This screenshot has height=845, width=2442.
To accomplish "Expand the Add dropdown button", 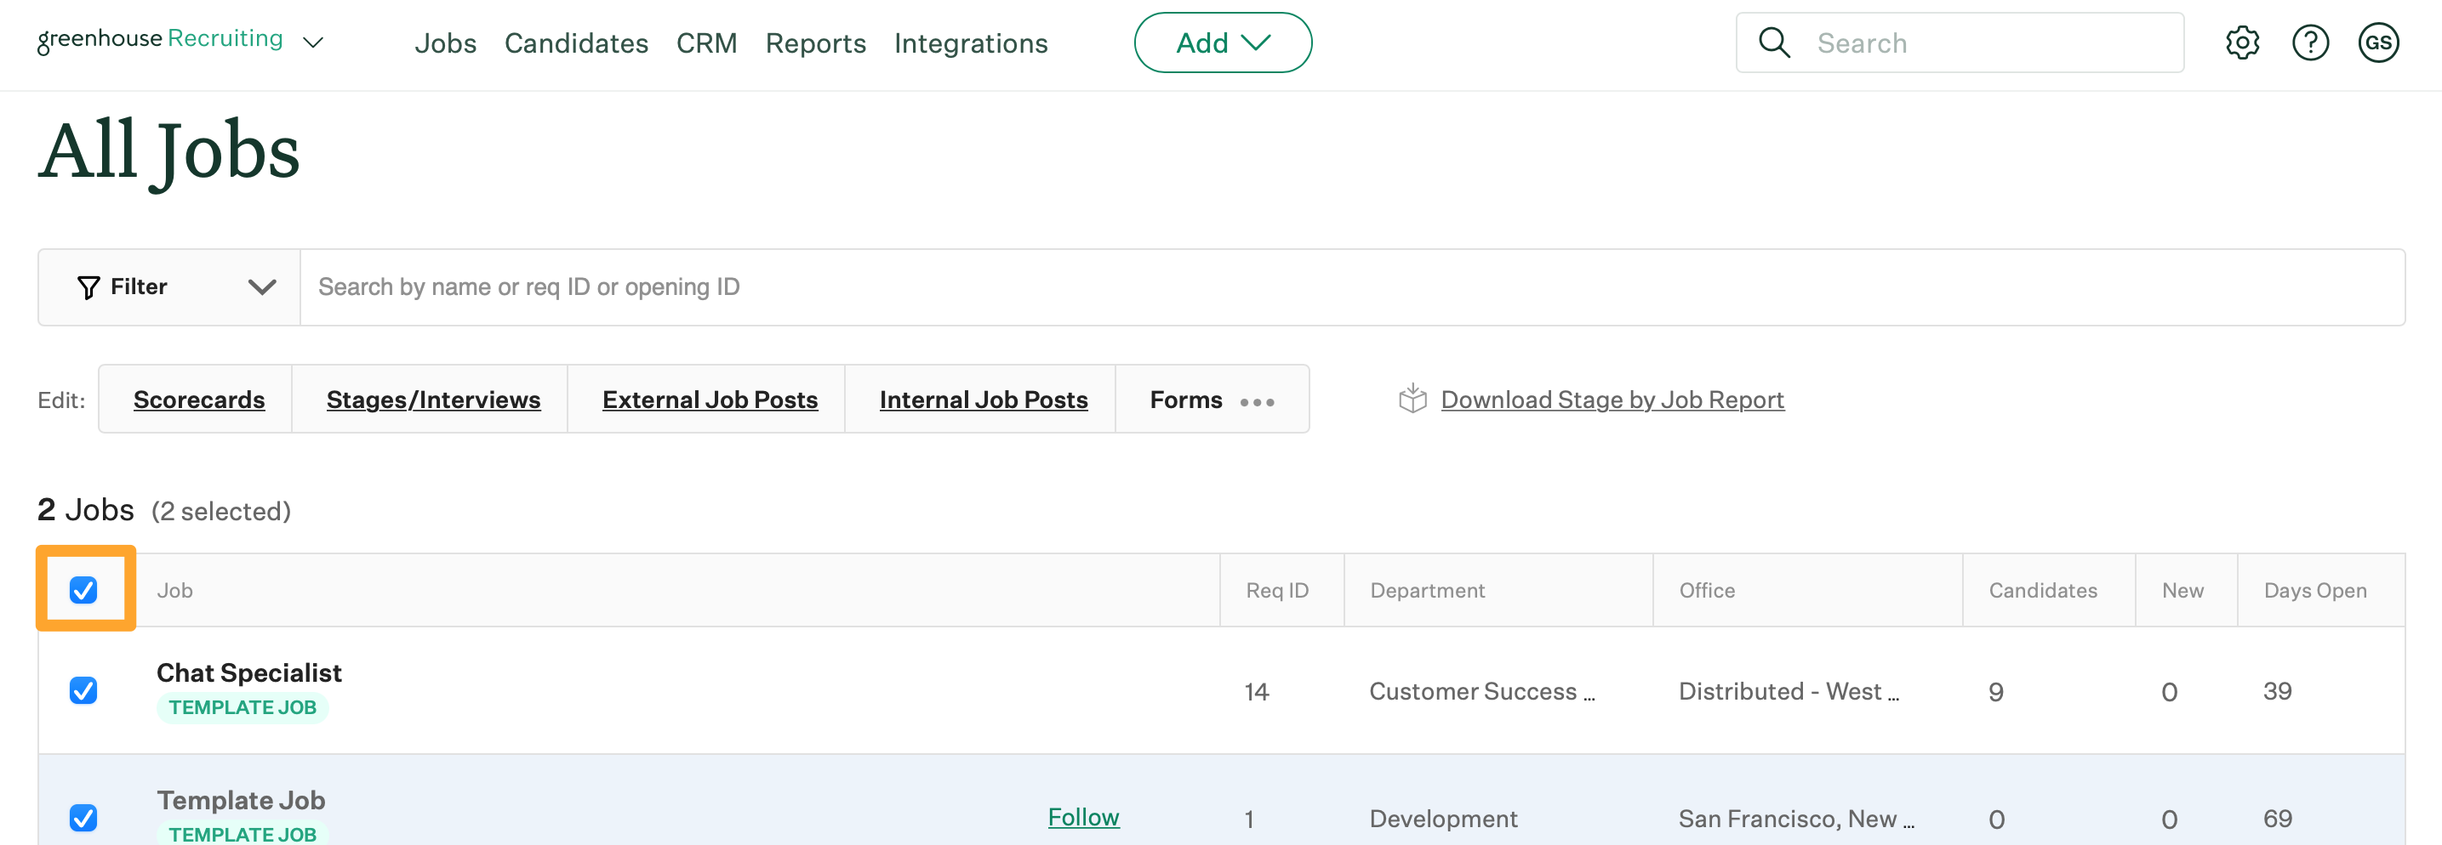I will point(1222,43).
